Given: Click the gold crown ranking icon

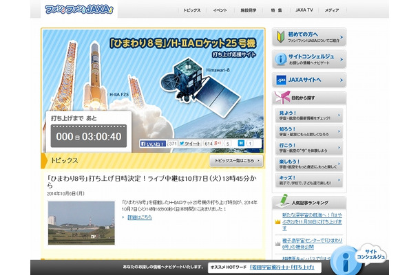Looking at the screenshot, I should pyautogui.click(x=277, y=222).
